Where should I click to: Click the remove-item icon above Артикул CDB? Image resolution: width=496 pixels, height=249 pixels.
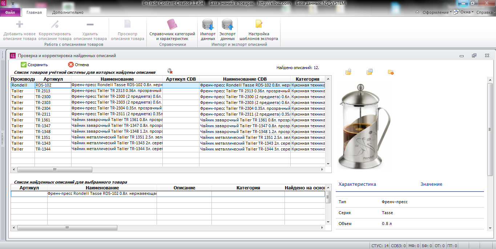click(170, 71)
